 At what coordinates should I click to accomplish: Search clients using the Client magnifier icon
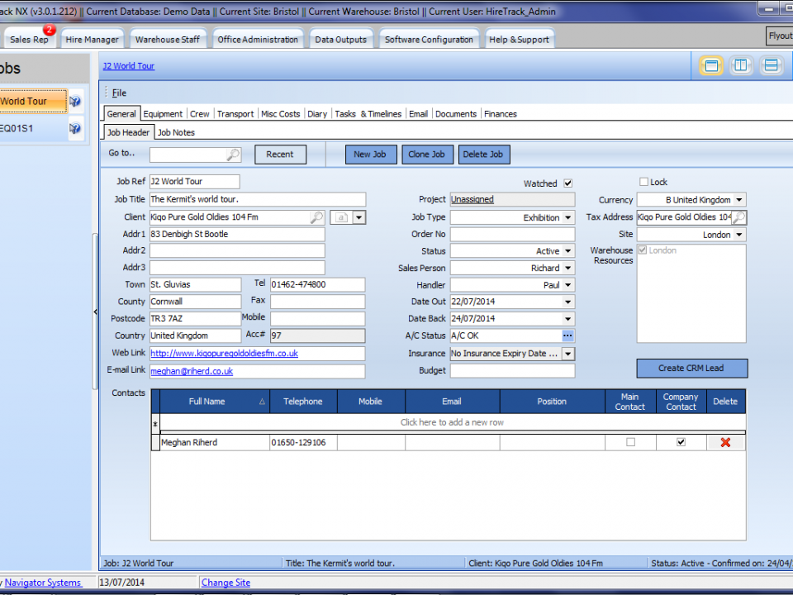click(316, 217)
